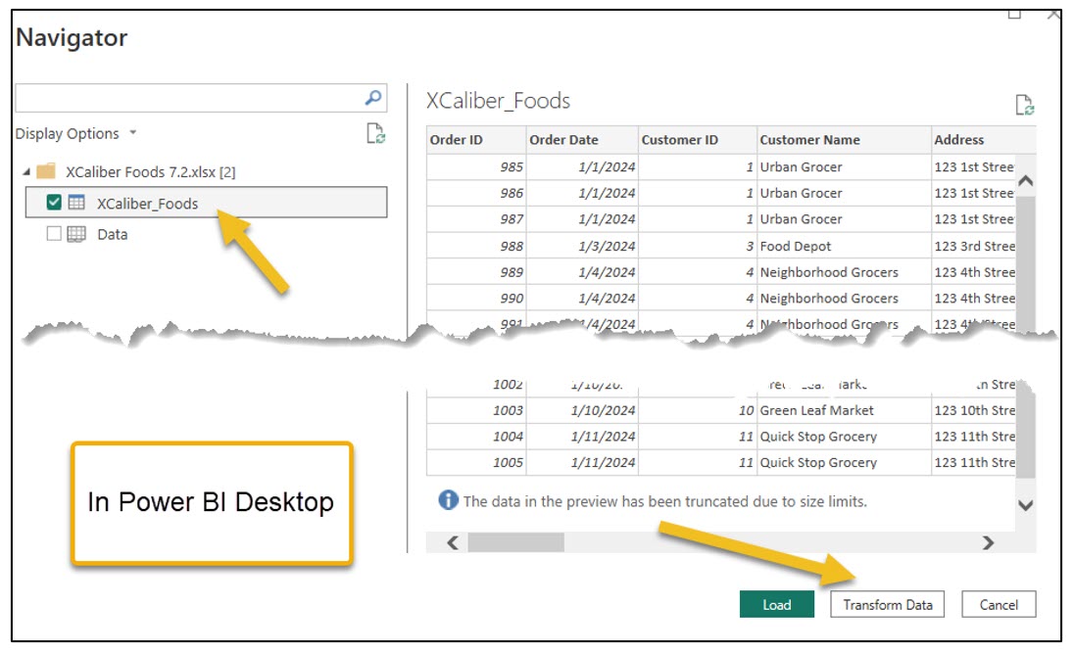Click the XCaliber_Foods preview title

pos(498,101)
